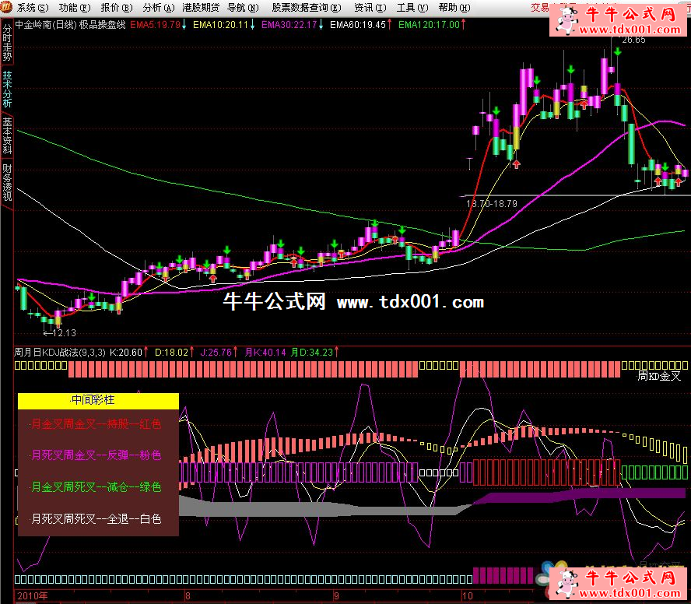Viewport: 691px width, 604px height.
Task: Click the month 9 marker on time axis
Action: [x=337, y=596]
